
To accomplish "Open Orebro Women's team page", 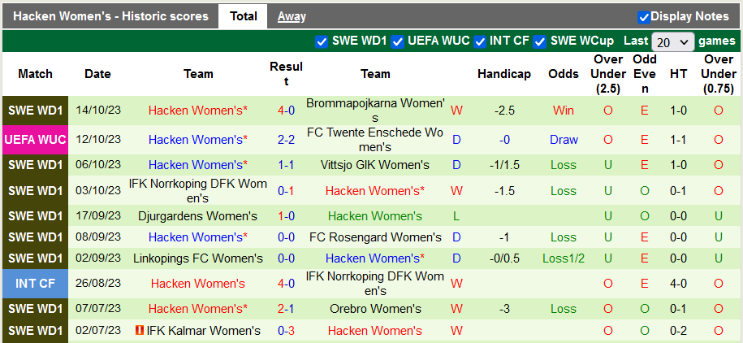I will click(375, 309).
